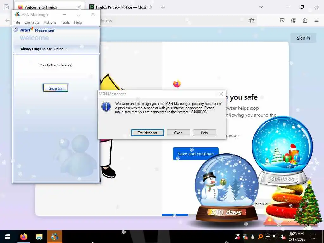Open the Always sign in as Online dropdown

[x=60, y=49]
